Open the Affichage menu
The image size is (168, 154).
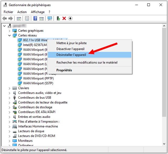click(38, 12)
